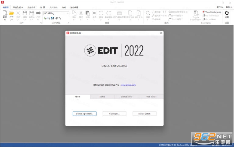The width and height of the screenshot is (234, 147).
Task: Click the Copyrights... button
Action: click(x=115, y=114)
